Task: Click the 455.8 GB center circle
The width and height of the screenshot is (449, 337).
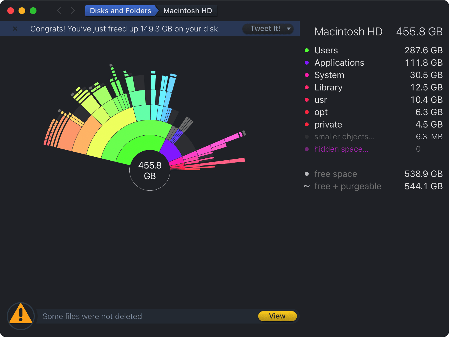Action: pos(150,170)
